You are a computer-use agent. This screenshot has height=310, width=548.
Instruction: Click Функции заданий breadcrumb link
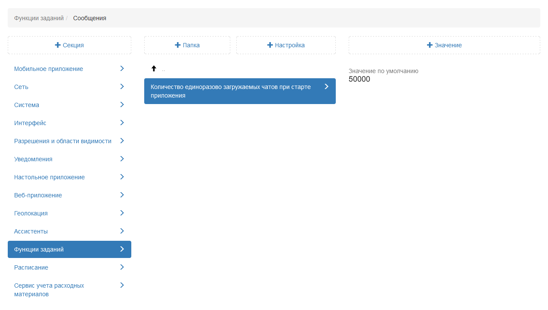click(x=39, y=18)
